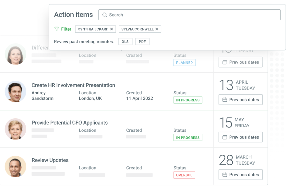Open the Review Updates action item
This screenshot has width=286, height=186.
50,160
